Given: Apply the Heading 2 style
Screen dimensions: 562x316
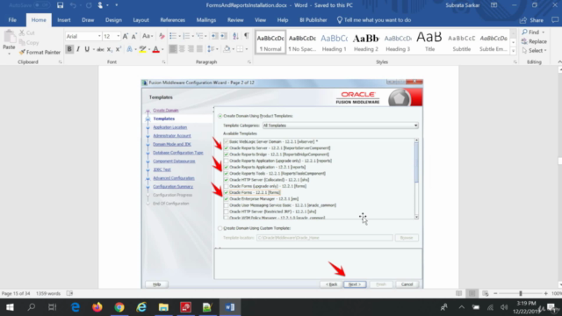Looking at the screenshot, I should [366, 42].
